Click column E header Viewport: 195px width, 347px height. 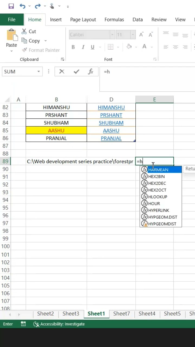tap(154, 99)
